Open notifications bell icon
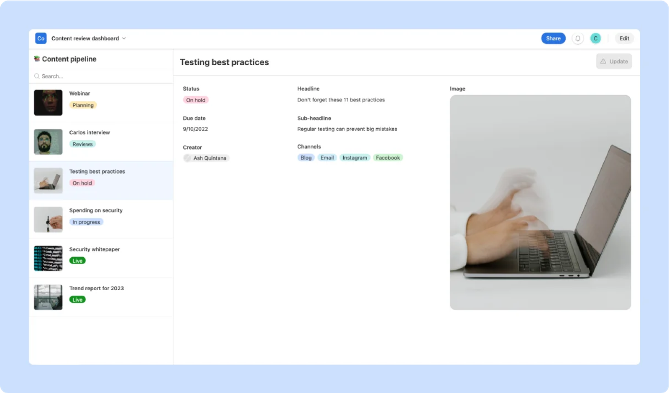The image size is (669, 393). click(577, 38)
